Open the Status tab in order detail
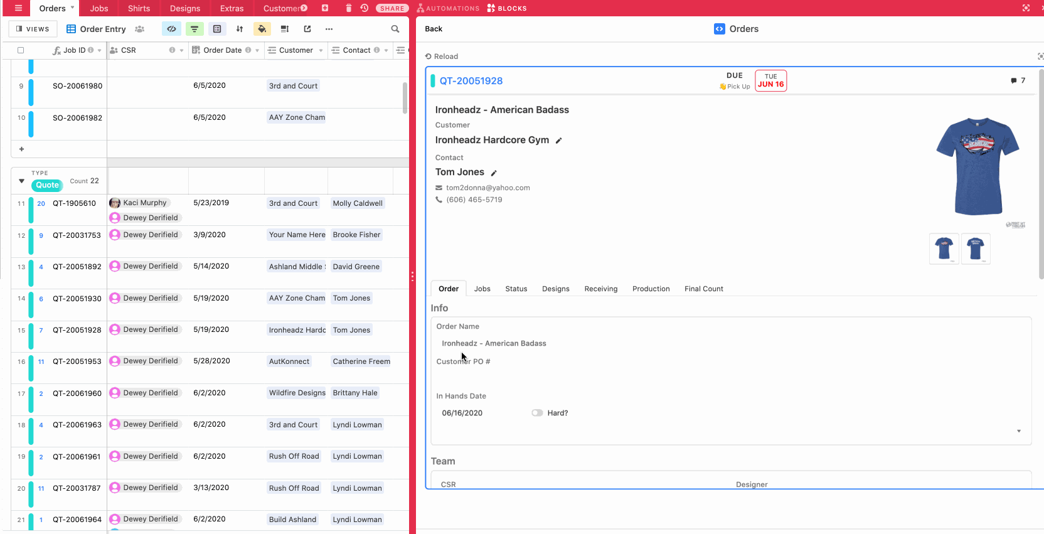1044x534 pixels. pyautogui.click(x=516, y=289)
